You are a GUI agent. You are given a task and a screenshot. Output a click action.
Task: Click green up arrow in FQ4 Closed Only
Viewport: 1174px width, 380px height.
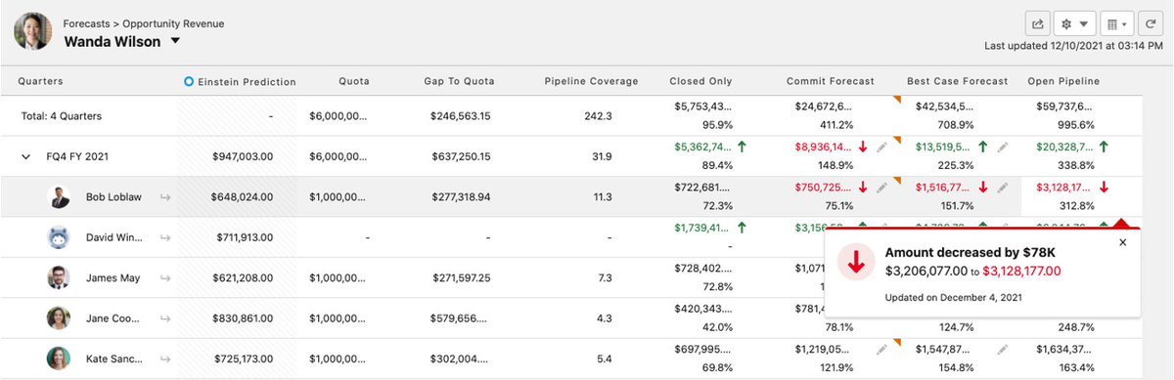pyautogui.click(x=743, y=147)
